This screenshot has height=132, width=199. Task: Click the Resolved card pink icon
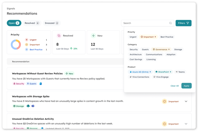point(59,36)
